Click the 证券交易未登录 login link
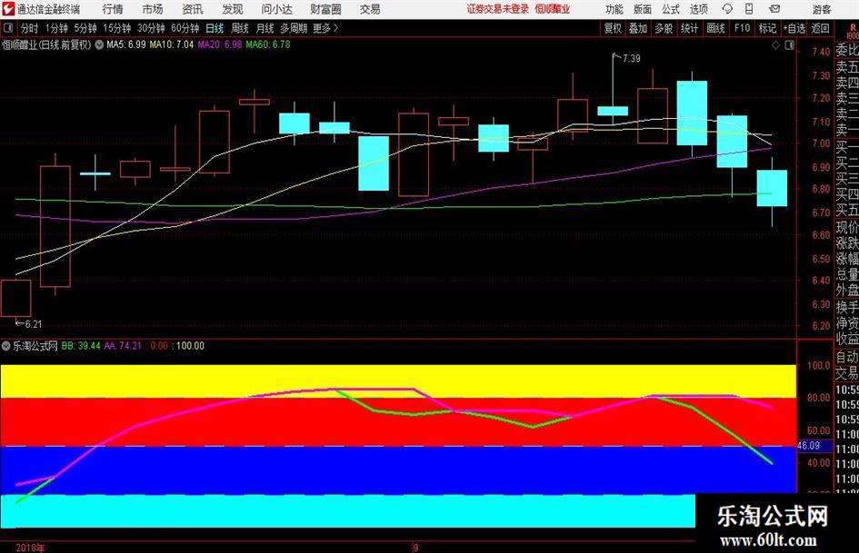 [498, 9]
